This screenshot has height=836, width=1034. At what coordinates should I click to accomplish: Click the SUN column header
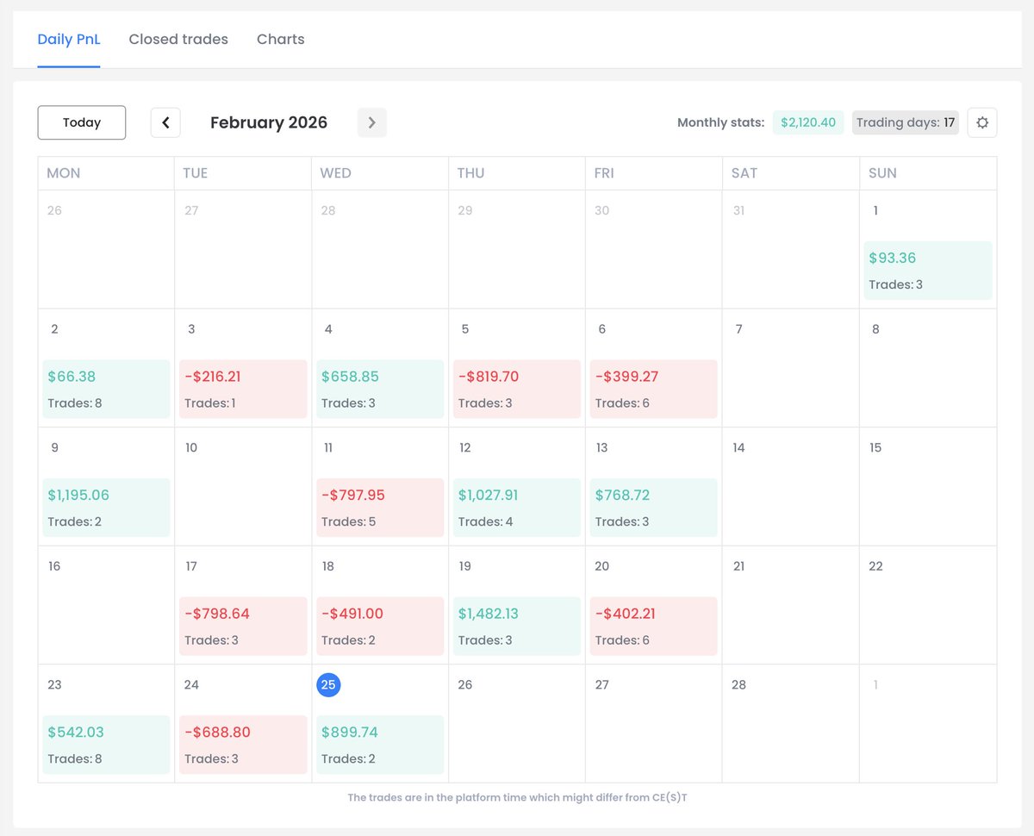928,173
